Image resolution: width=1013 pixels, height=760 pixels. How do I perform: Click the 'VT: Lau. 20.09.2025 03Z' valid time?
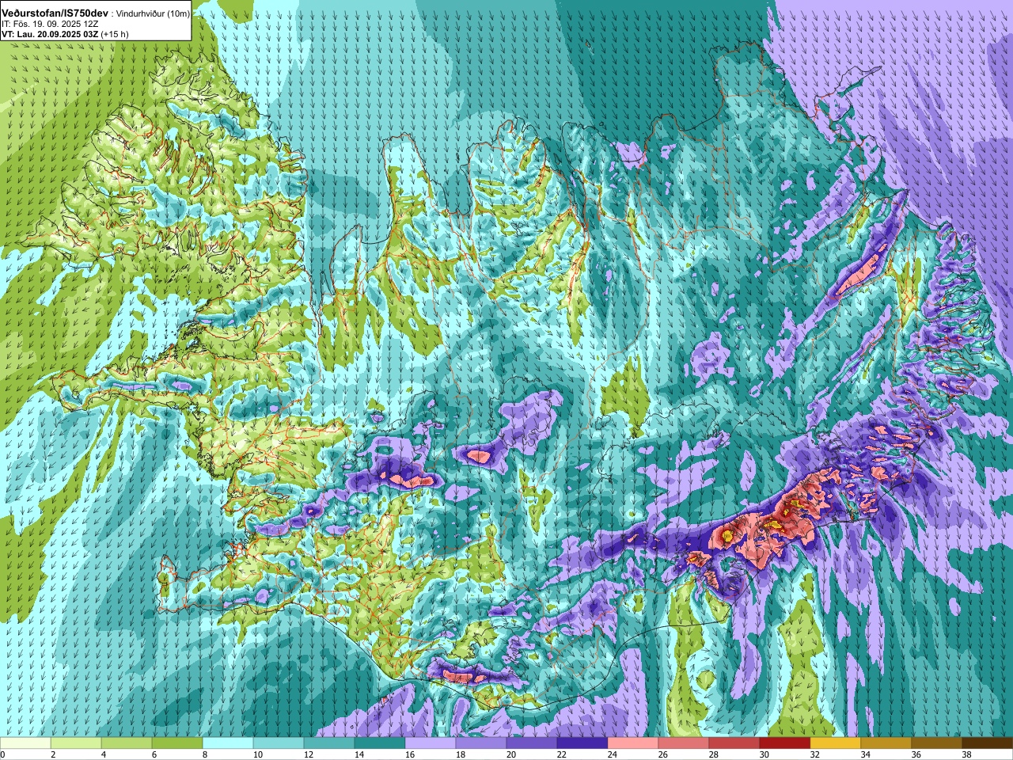coord(51,34)
